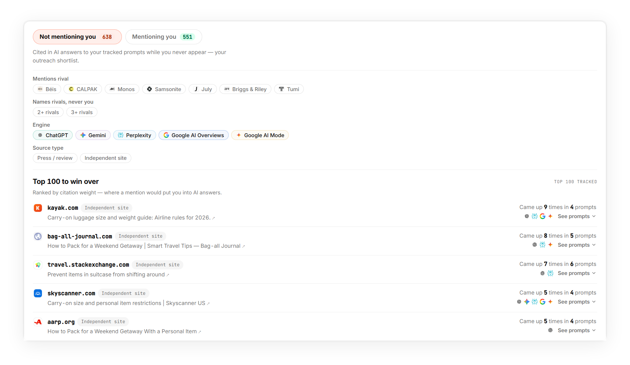The width and height of the screenshot is (630, 365).
Task: Click the Gemini icon in skyscanner.com row
Action: coord(527,302)
